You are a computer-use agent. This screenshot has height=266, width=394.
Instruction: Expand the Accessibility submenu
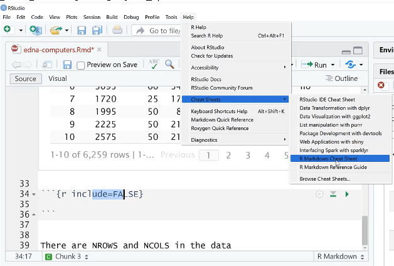(x=237, y=68)
